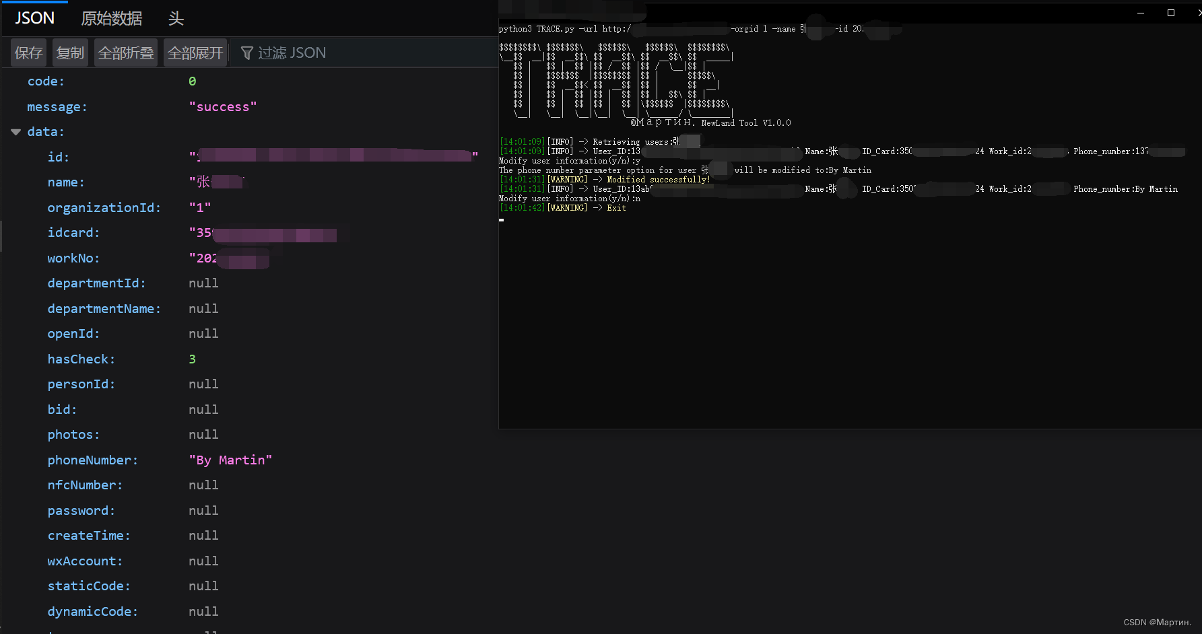Click the password key

tap(81, 511)
